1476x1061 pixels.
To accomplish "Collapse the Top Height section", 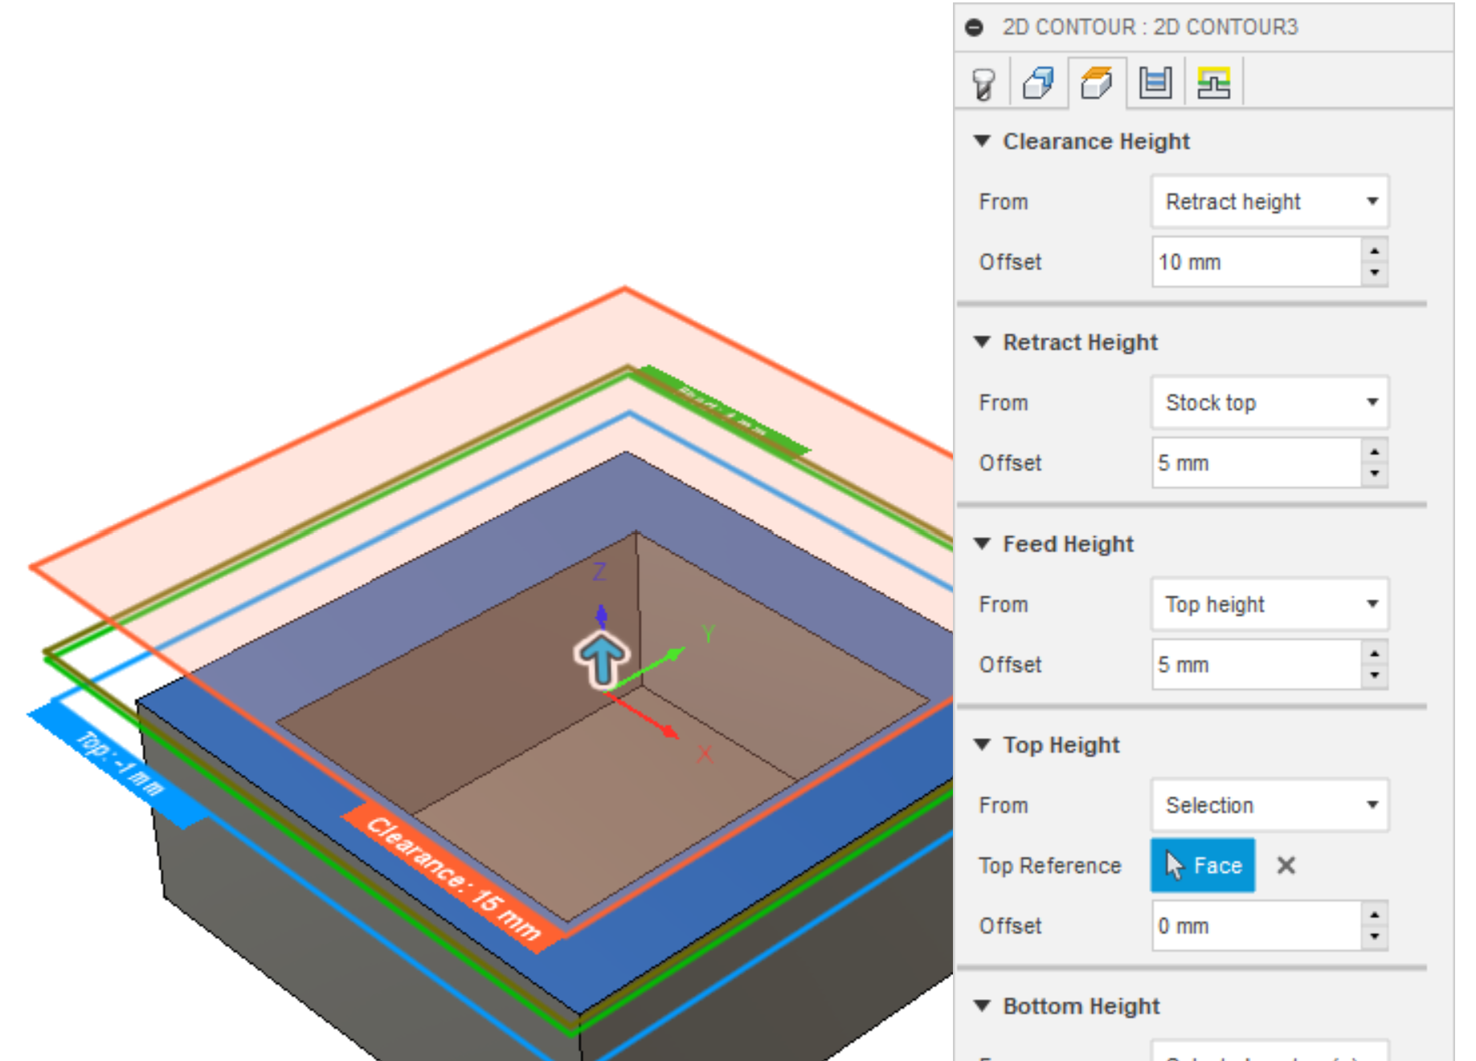I will pyautogui.click(x=981, y=744).
